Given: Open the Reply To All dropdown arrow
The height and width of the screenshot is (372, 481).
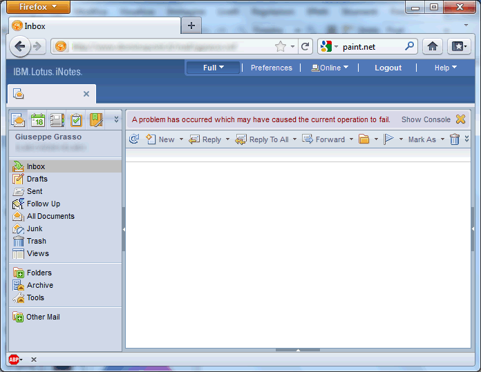Looking at the screenshot, I should 294,139.
